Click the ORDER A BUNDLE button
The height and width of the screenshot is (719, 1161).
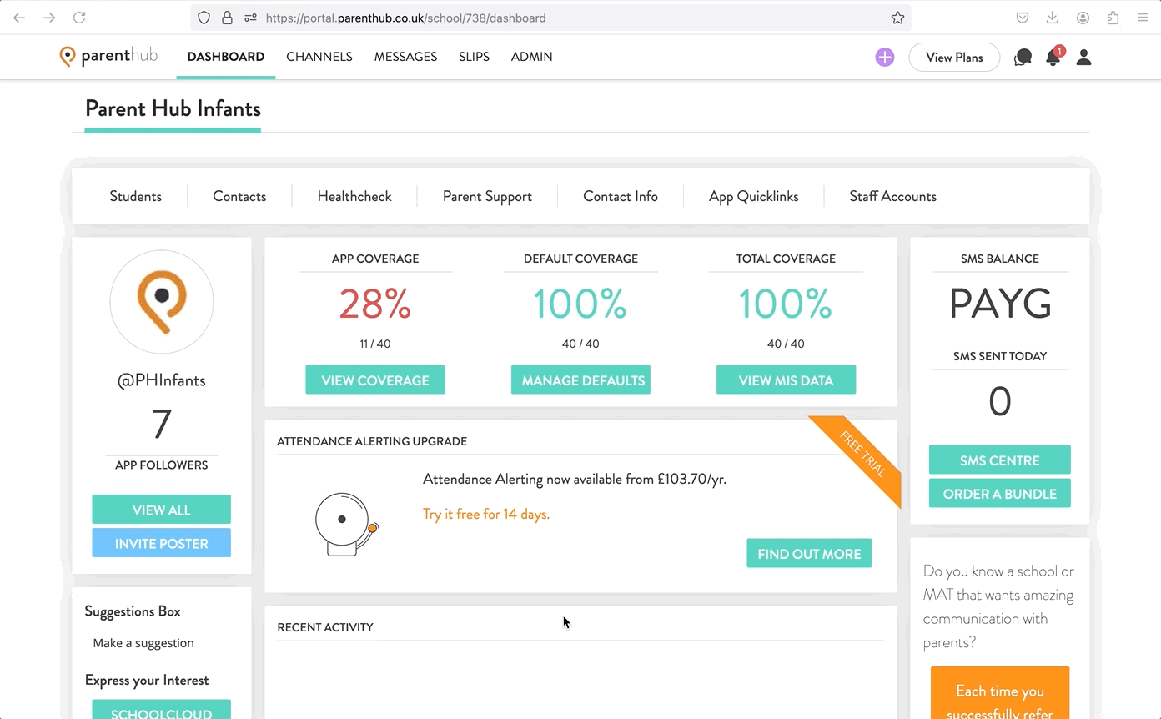(999, 493)
